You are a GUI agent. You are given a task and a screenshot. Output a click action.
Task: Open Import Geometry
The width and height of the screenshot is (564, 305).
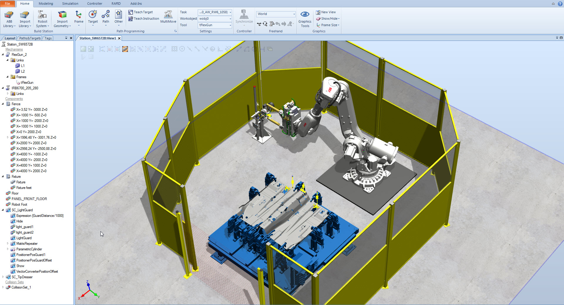[62, 18]
